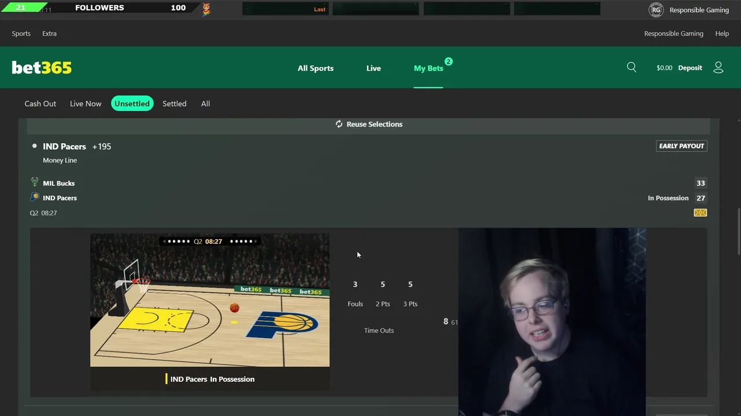Click the Fouls stat column

click(355, 294)
